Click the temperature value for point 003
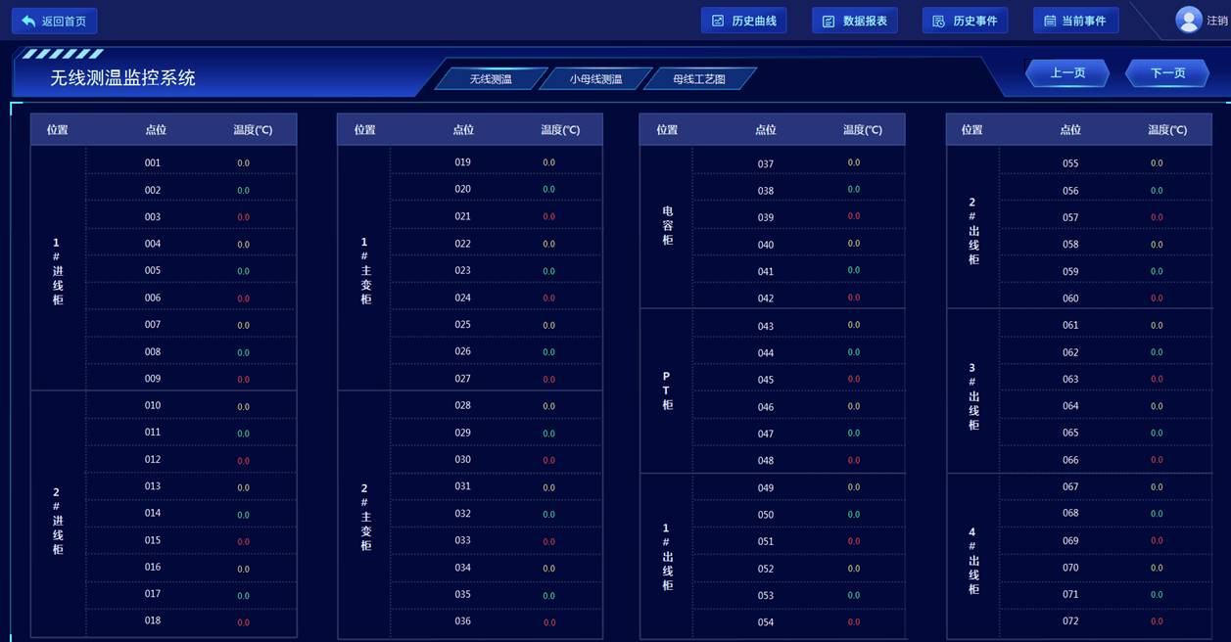Screen dimensions: 1231x642 pos(244,217)
